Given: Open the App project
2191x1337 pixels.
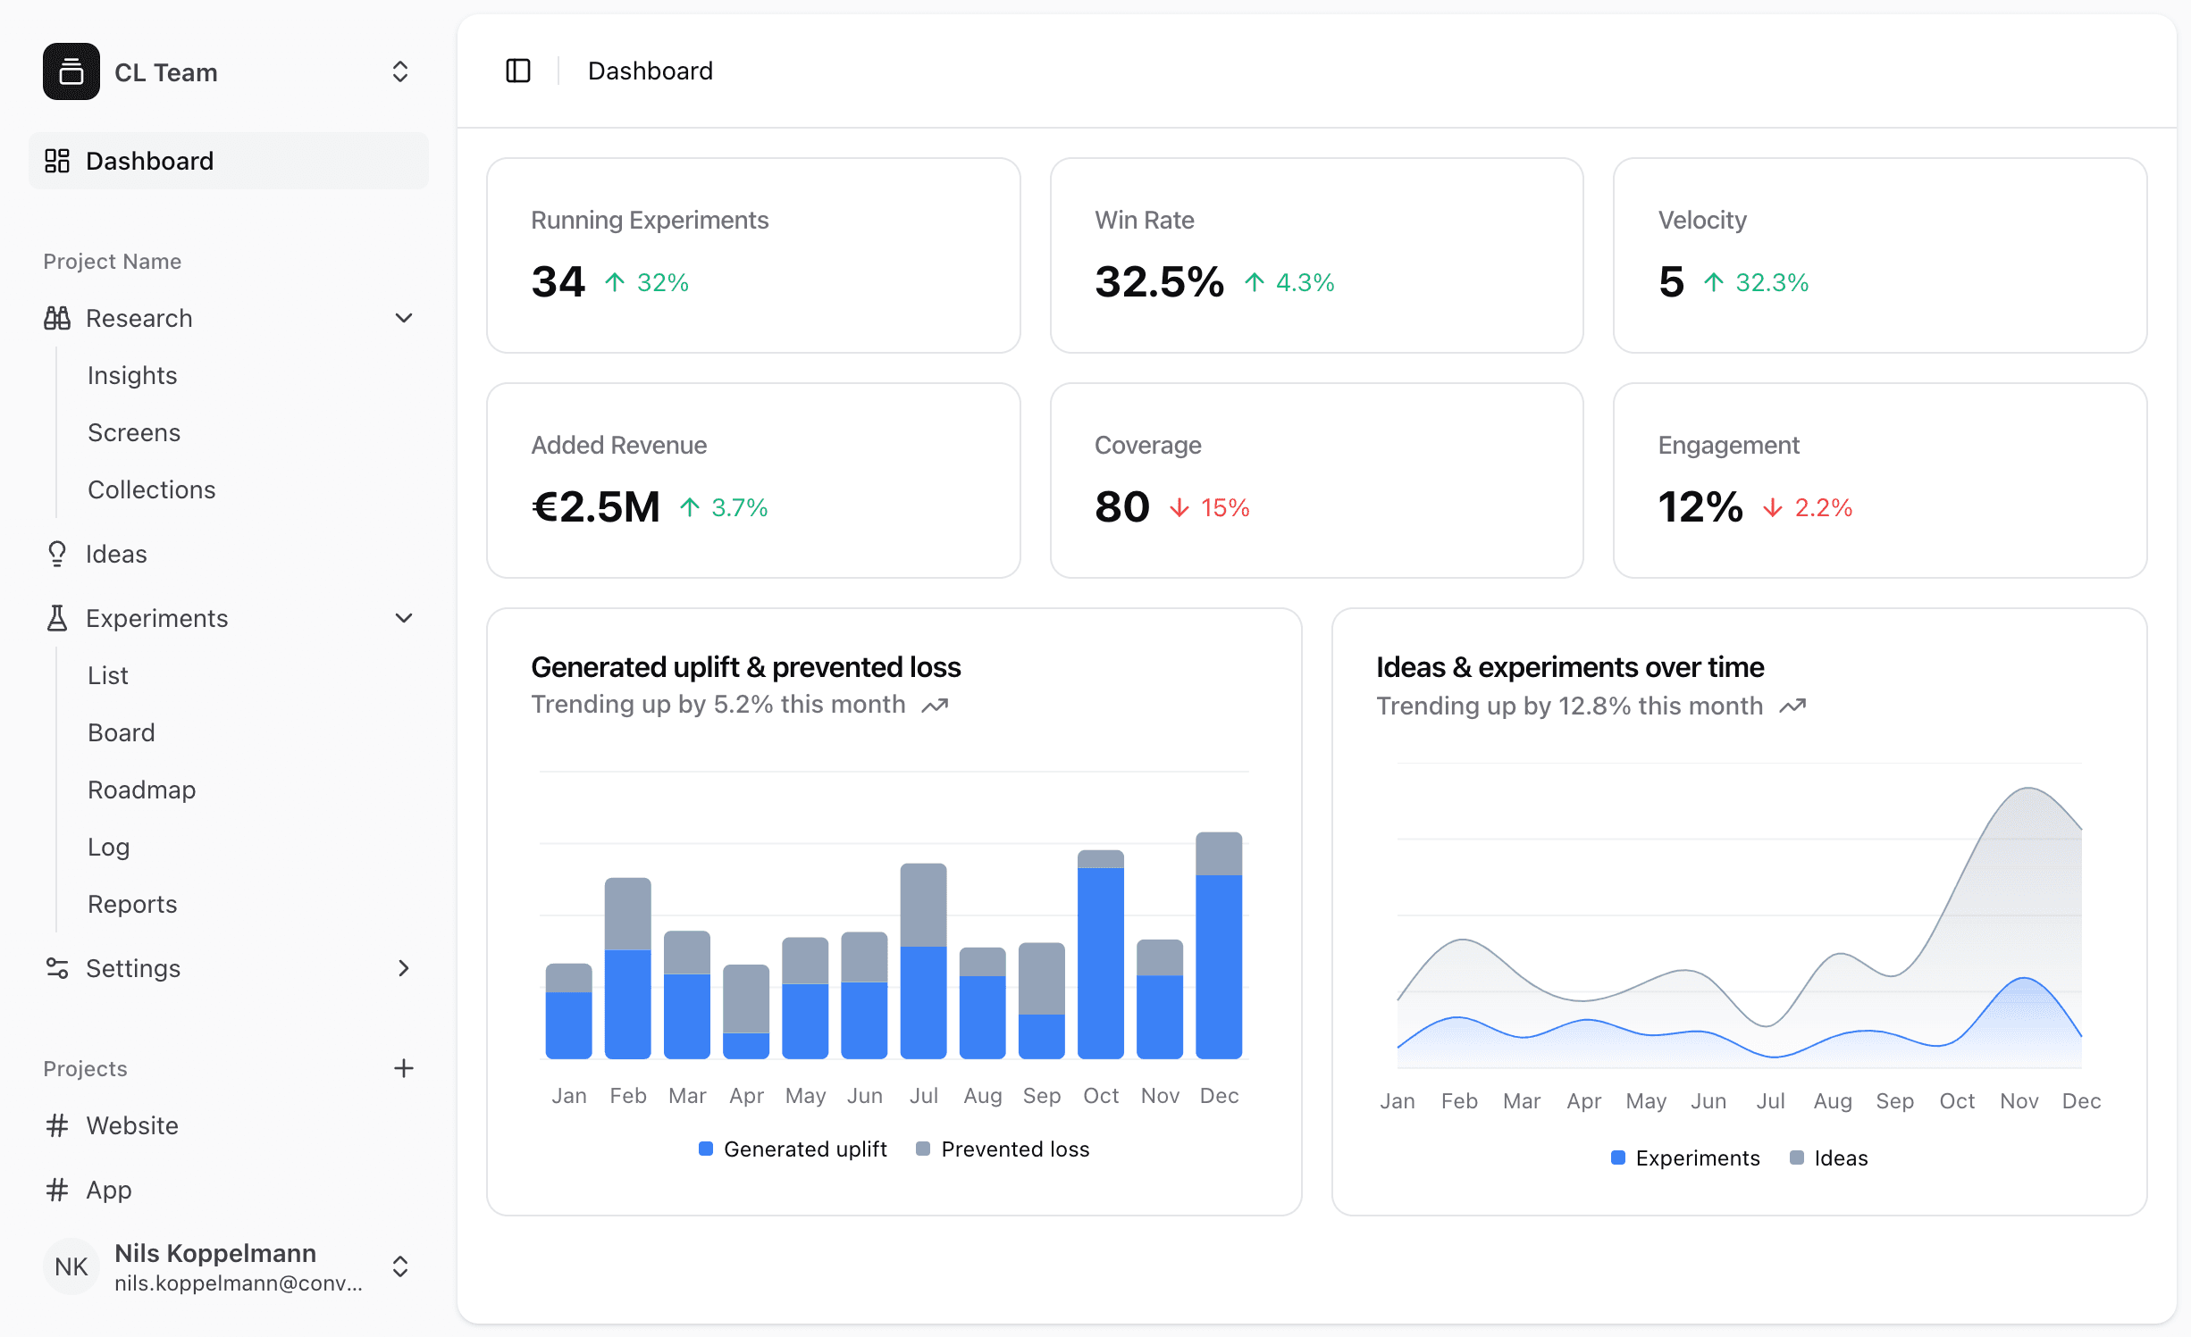Looking at the screenshot, I should tap(109, 1190).
